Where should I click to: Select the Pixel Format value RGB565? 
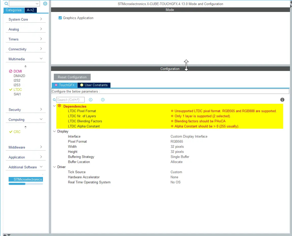[177, 142]
